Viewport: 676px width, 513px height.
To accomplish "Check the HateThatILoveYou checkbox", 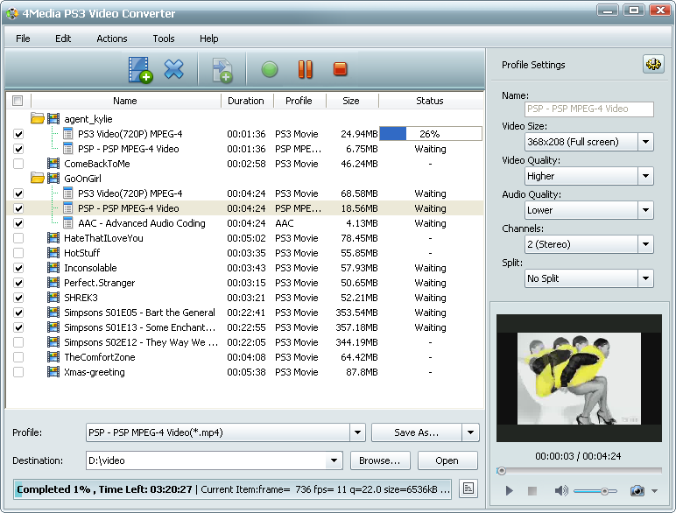I will click(18, 238).
